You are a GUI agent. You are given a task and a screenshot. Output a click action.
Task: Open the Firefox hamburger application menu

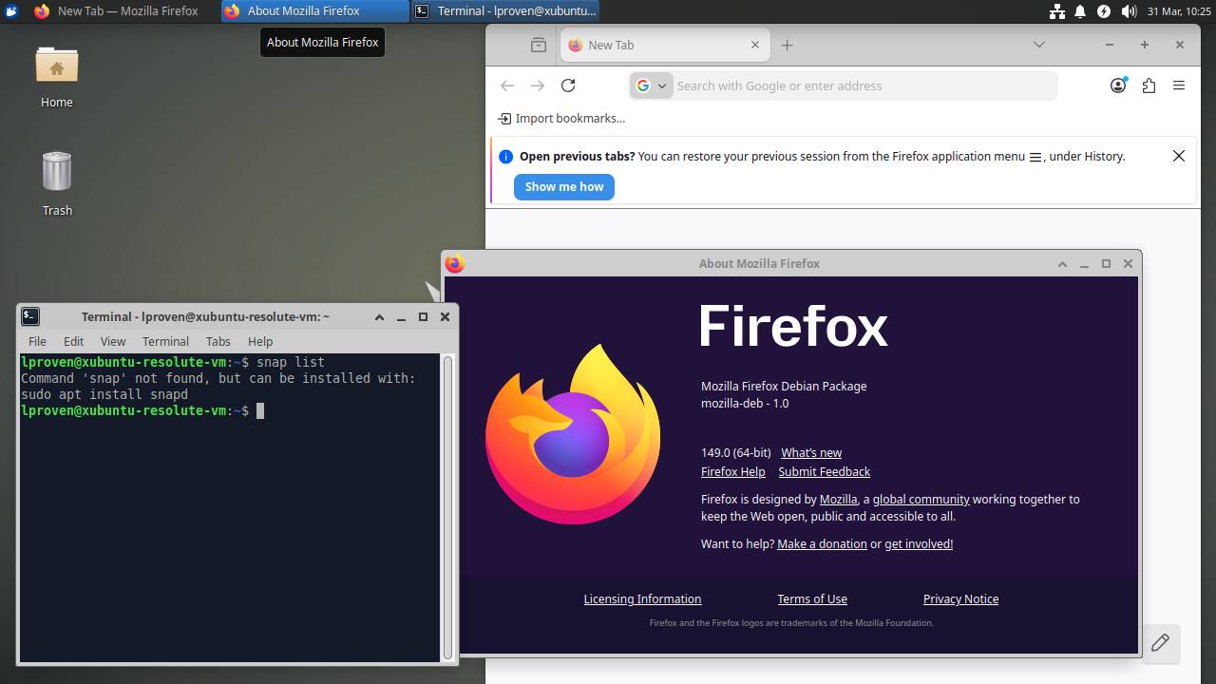coord(1179,85)
